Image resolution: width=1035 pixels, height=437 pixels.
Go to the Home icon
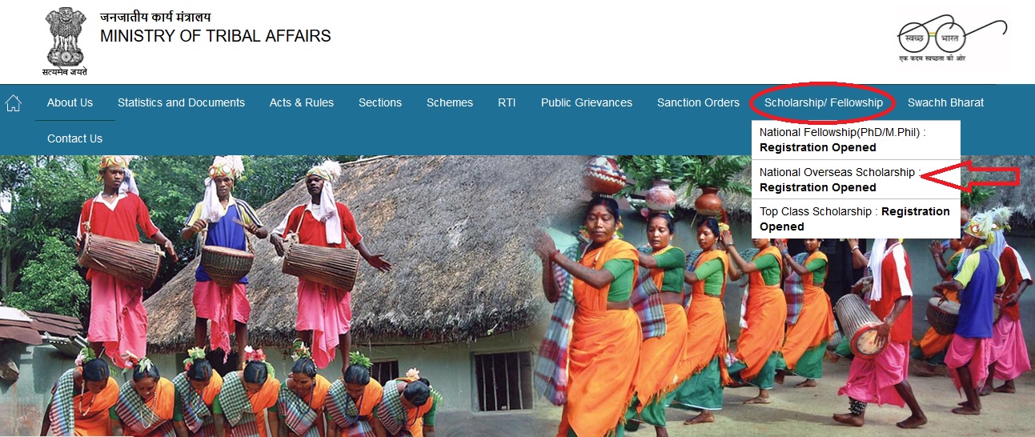click(x=13, y=102)
